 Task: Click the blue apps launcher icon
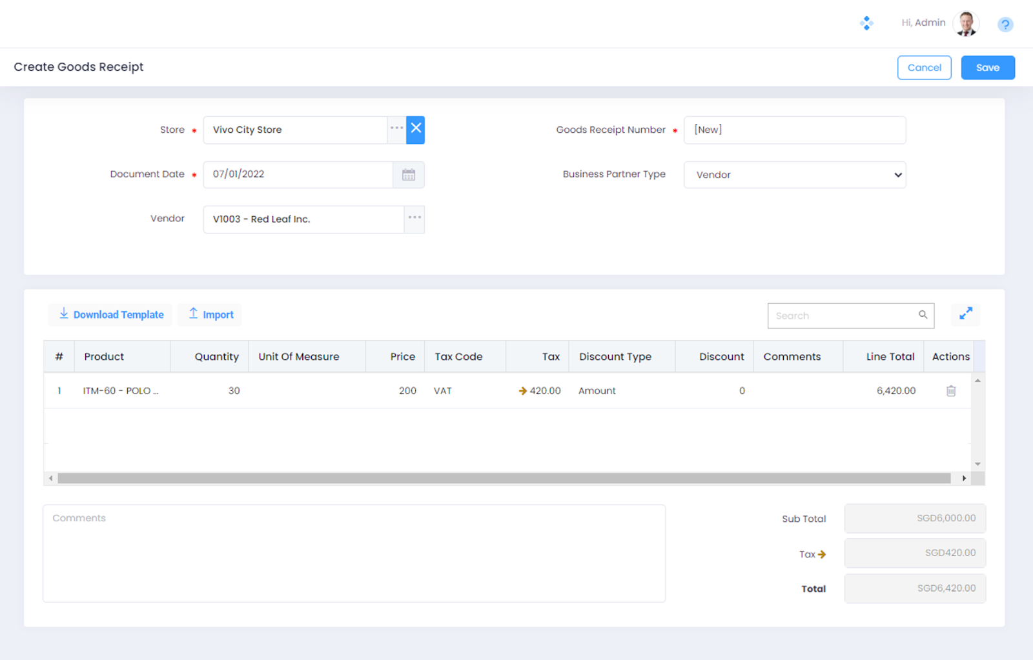point(866,24)
